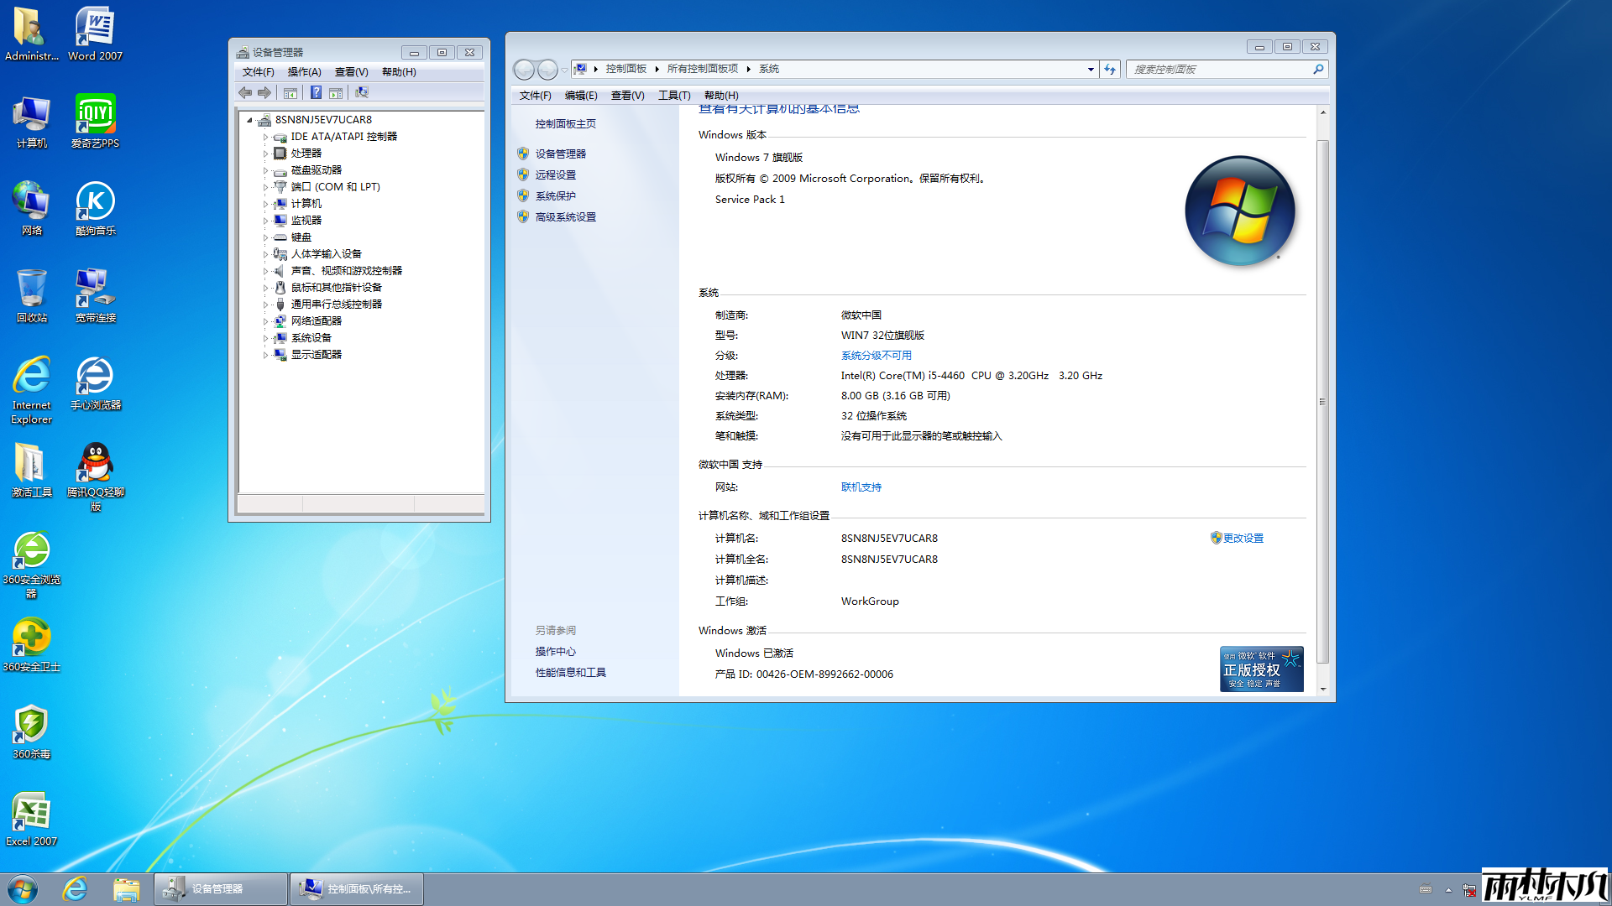The height and width of the screenshot is (906, 1612).
Task: Open the address bar history dropdown arrow
Action: [1090, 69]
